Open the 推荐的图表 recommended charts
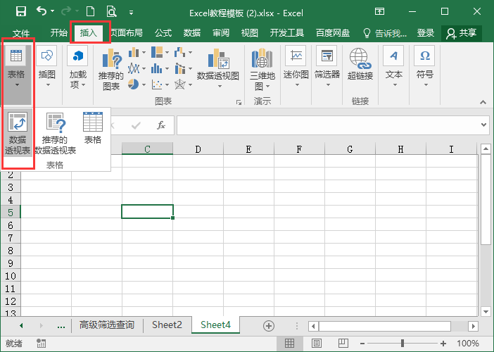 pyautogui.click(x=111, y=70)
